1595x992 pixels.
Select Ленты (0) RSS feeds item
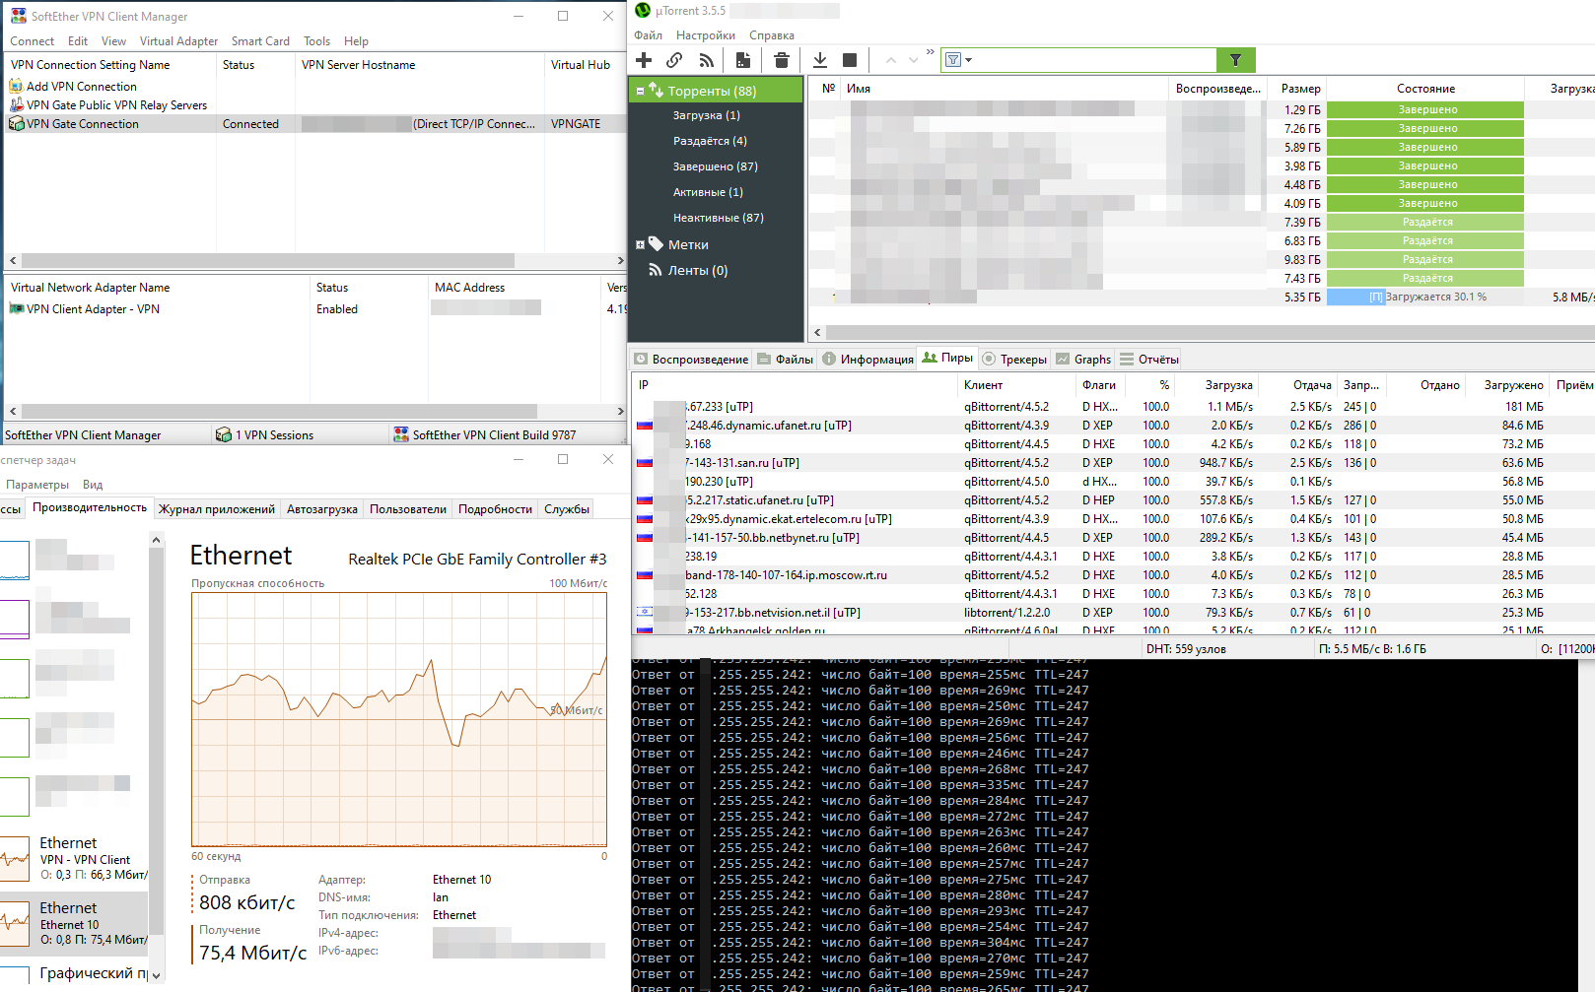tap(698, 270)
